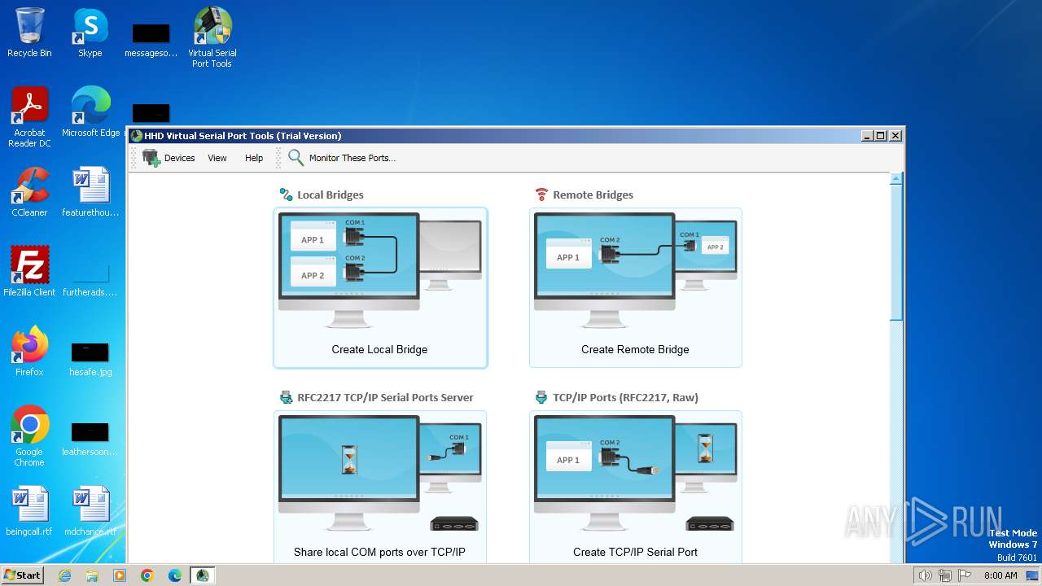Open the Windows Start menu

coord(23,575)
